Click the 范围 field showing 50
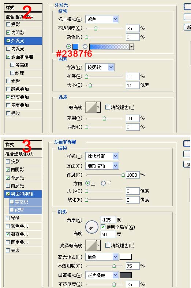The width and height of the screenshot is (191, 288). click(x=132, y=118)
